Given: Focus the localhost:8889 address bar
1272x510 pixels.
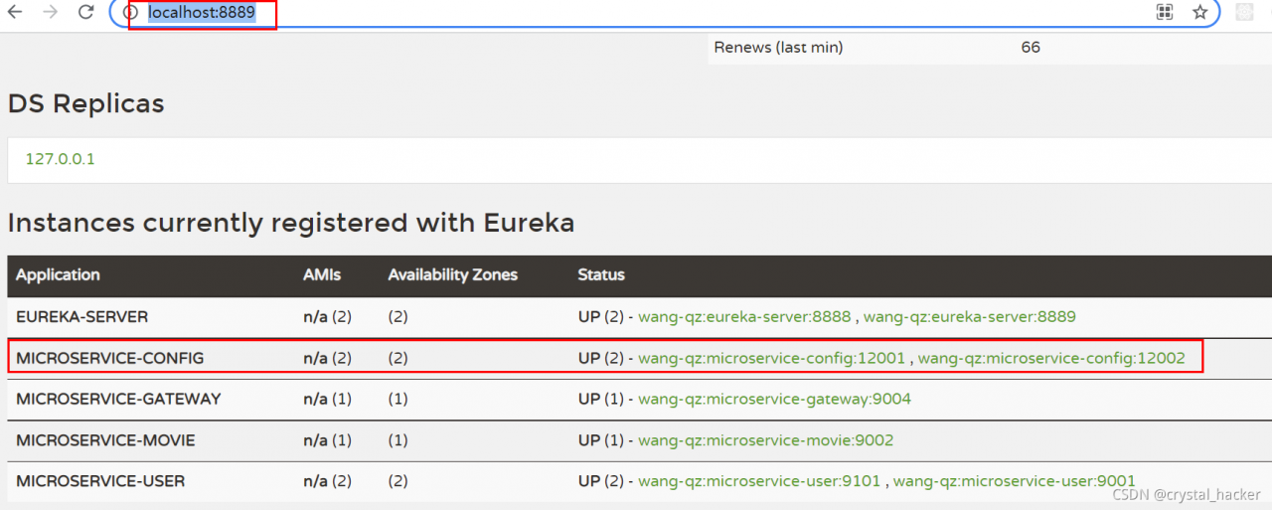Looking at the screenshot, I should click(596, 13).
